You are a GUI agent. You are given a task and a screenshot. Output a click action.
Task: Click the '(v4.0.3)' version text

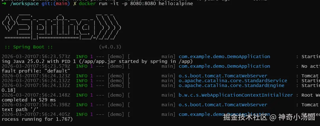tap(110, 47)
